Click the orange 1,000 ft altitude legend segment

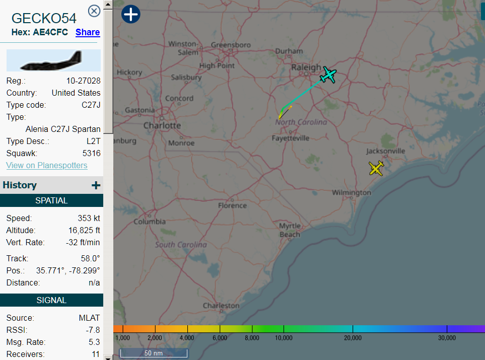coord(123,329)
